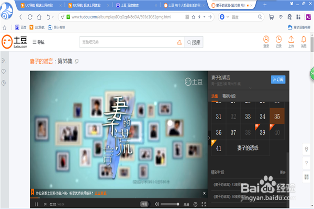Go back with the browser back arrow
Image resolution: width=314 pixels, height=209 pixels.
(20, 17)
